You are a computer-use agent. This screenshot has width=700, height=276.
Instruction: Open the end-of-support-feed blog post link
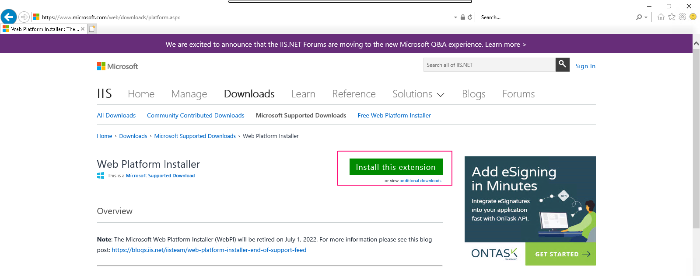tap(209, 250)
